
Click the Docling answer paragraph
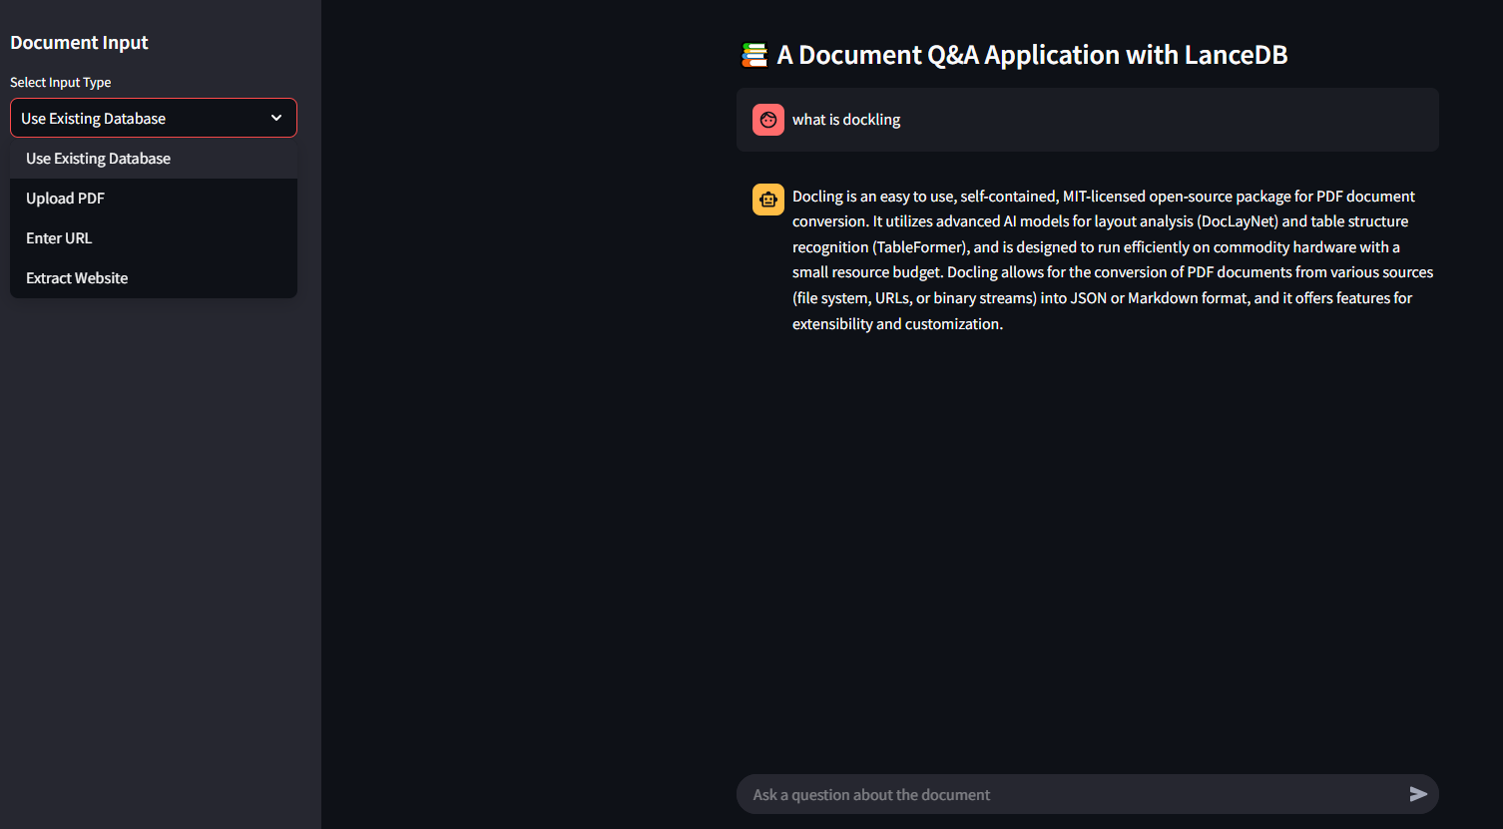pos(1108,260)
